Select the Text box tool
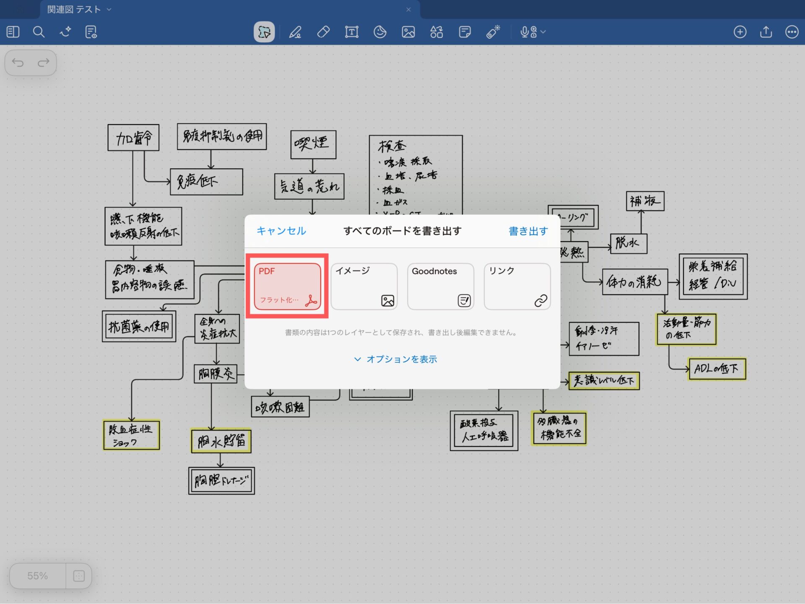 point(351,32)
